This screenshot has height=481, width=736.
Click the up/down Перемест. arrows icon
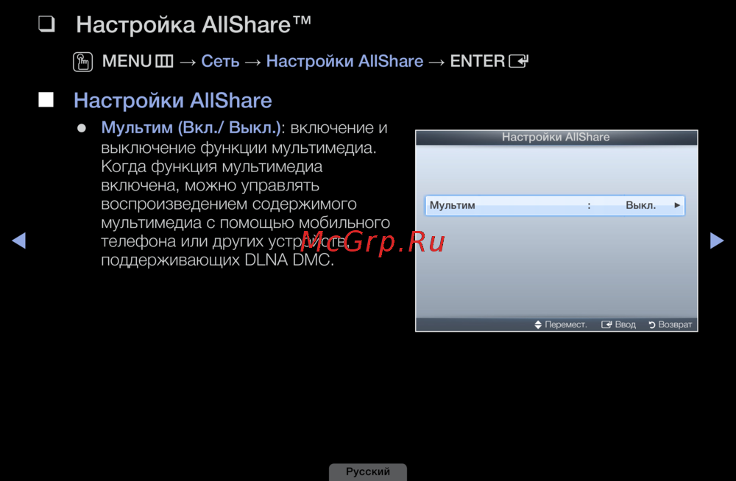(538, 324)
